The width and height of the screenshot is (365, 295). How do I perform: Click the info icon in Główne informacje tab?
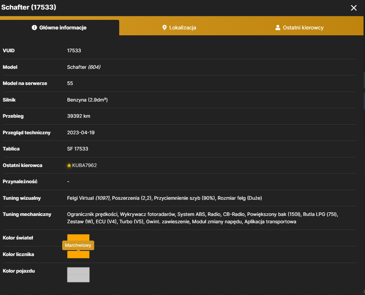click(x=34, y=28)
